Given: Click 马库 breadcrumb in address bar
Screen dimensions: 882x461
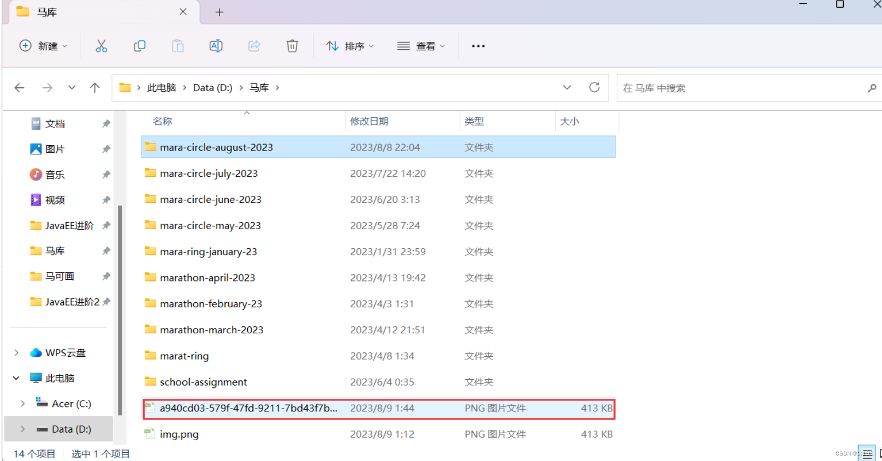Looking at the screenshot, I should (259, 88).
